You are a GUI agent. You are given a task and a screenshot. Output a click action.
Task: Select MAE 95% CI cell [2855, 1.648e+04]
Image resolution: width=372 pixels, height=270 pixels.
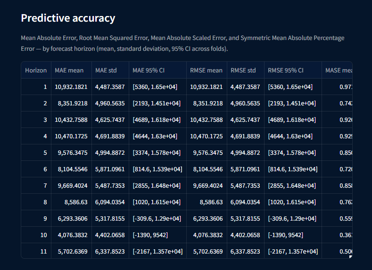[158, 185]
